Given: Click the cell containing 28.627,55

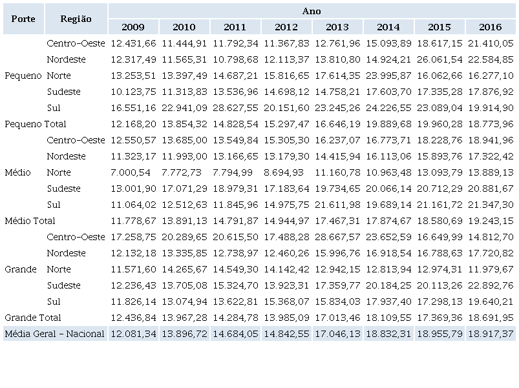Looking at the screenshot, I should tap(235, 108).
